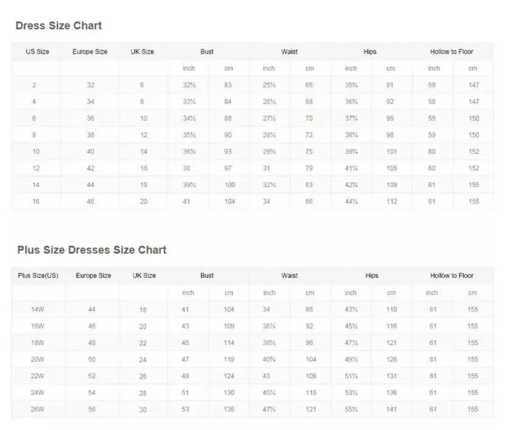The width and height of the screenshot is (521, 430).
Task: Click the Plus Size Dresses Size Chart heading
Action: [x=92, y=250]
